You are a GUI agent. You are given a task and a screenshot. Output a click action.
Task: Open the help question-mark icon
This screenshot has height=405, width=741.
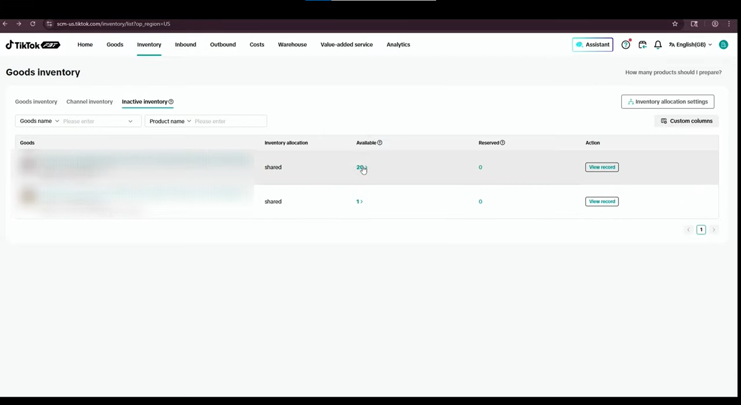point(625,45)
